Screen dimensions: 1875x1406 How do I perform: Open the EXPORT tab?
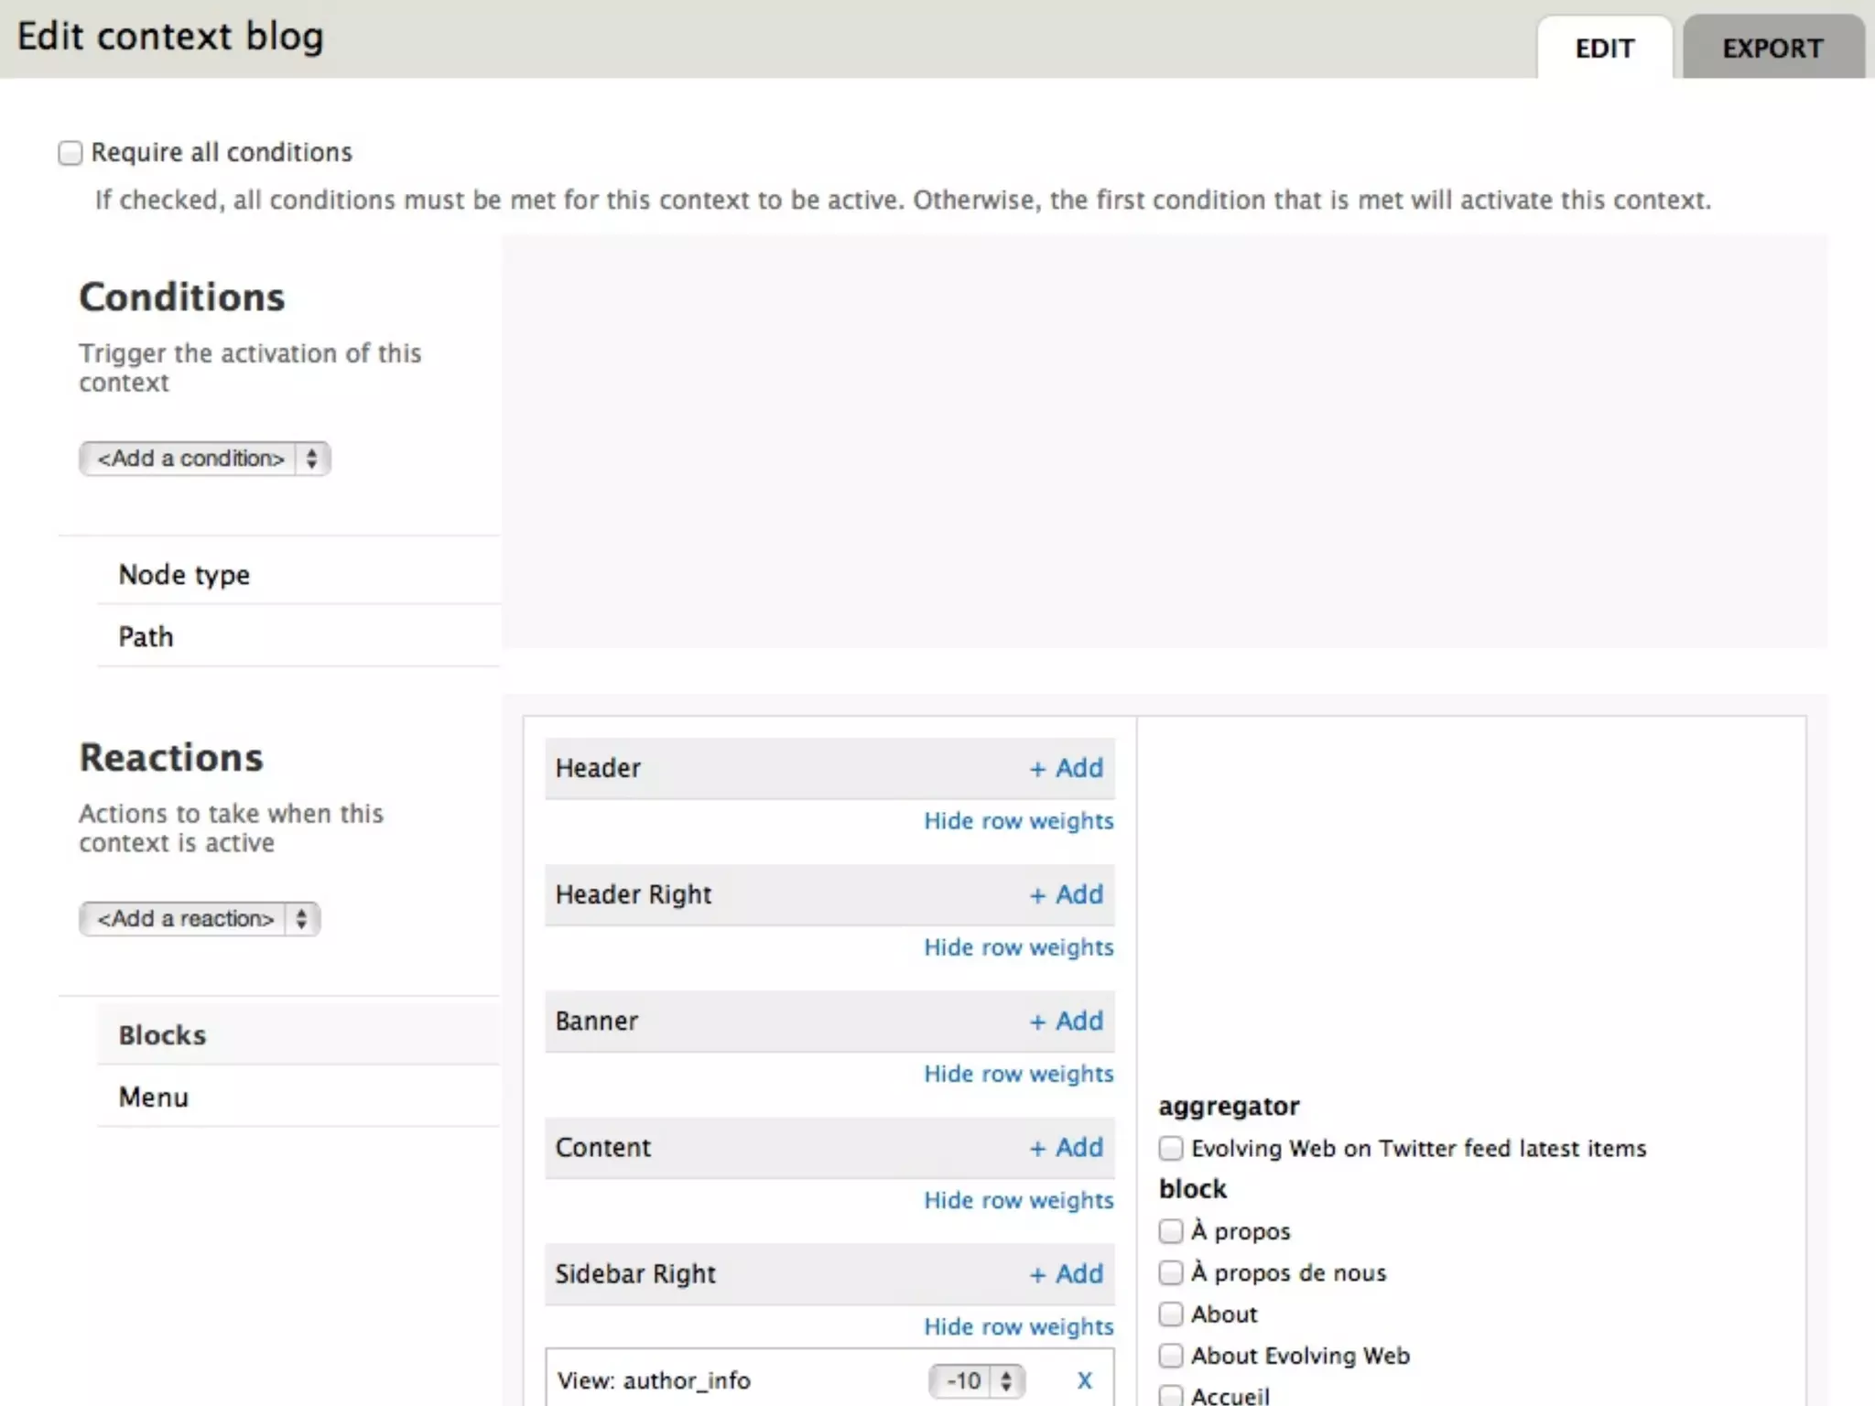[x=1772, y=48]
